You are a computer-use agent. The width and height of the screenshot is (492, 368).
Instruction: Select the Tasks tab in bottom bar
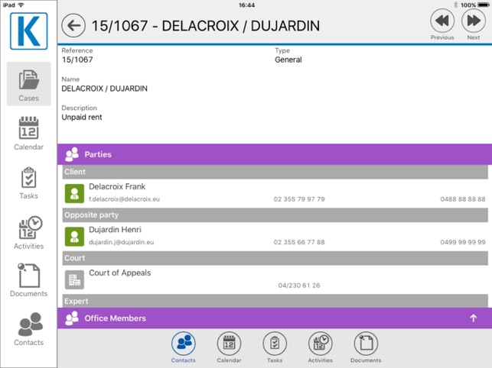point(275,347)
